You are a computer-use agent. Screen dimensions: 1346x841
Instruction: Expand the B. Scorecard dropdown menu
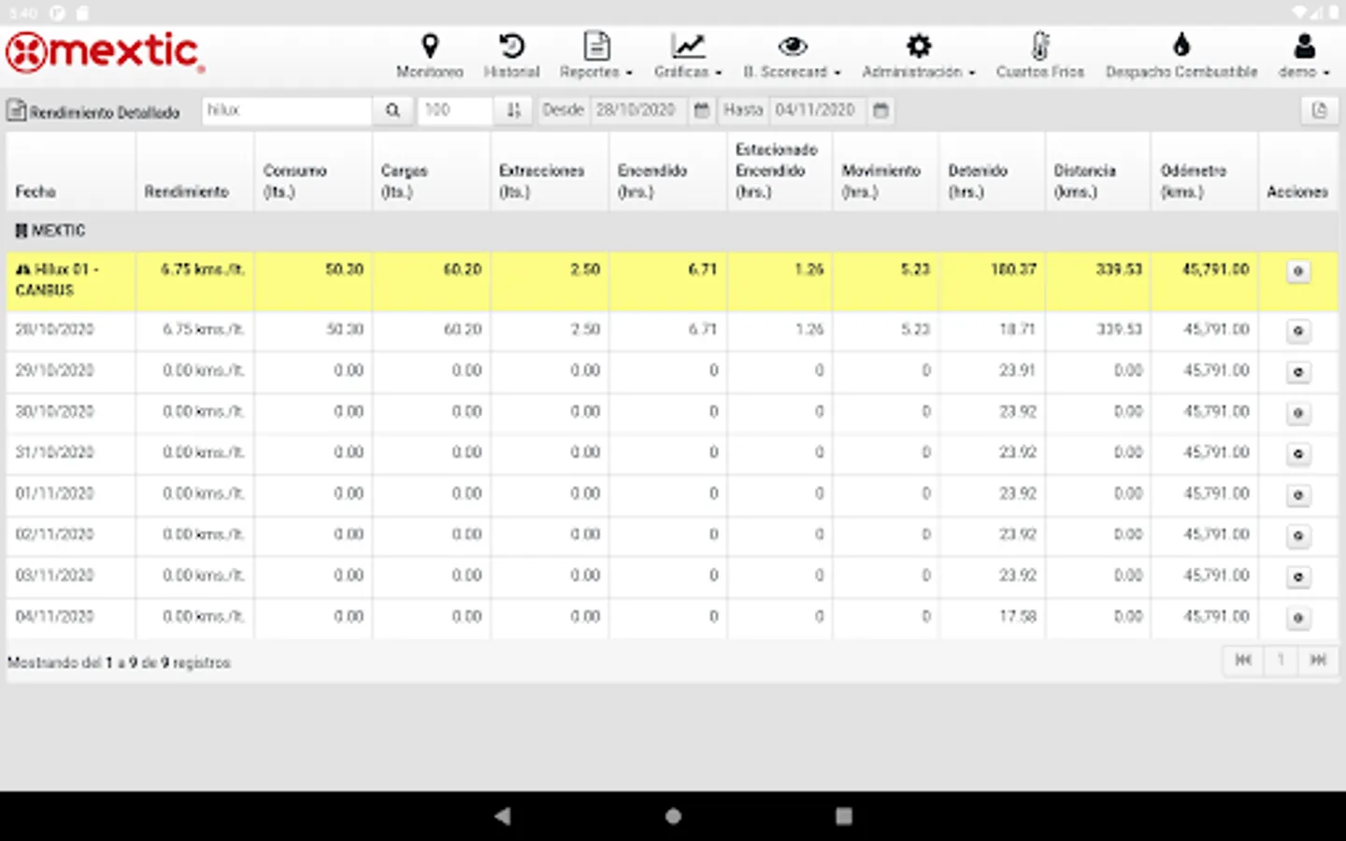pos(792,56)
